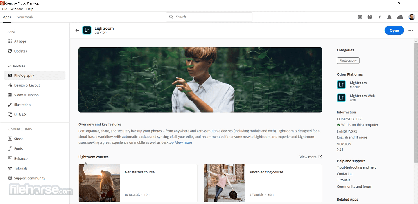Select the Photography category
Screen dimensions: 418x204
tap(35, 75)
